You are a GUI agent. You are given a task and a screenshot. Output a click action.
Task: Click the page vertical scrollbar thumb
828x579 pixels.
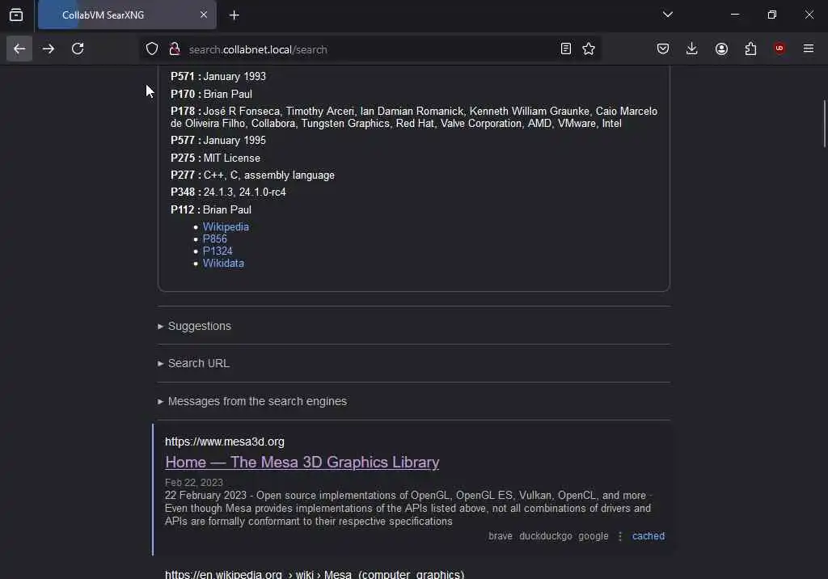click(824, 124)
